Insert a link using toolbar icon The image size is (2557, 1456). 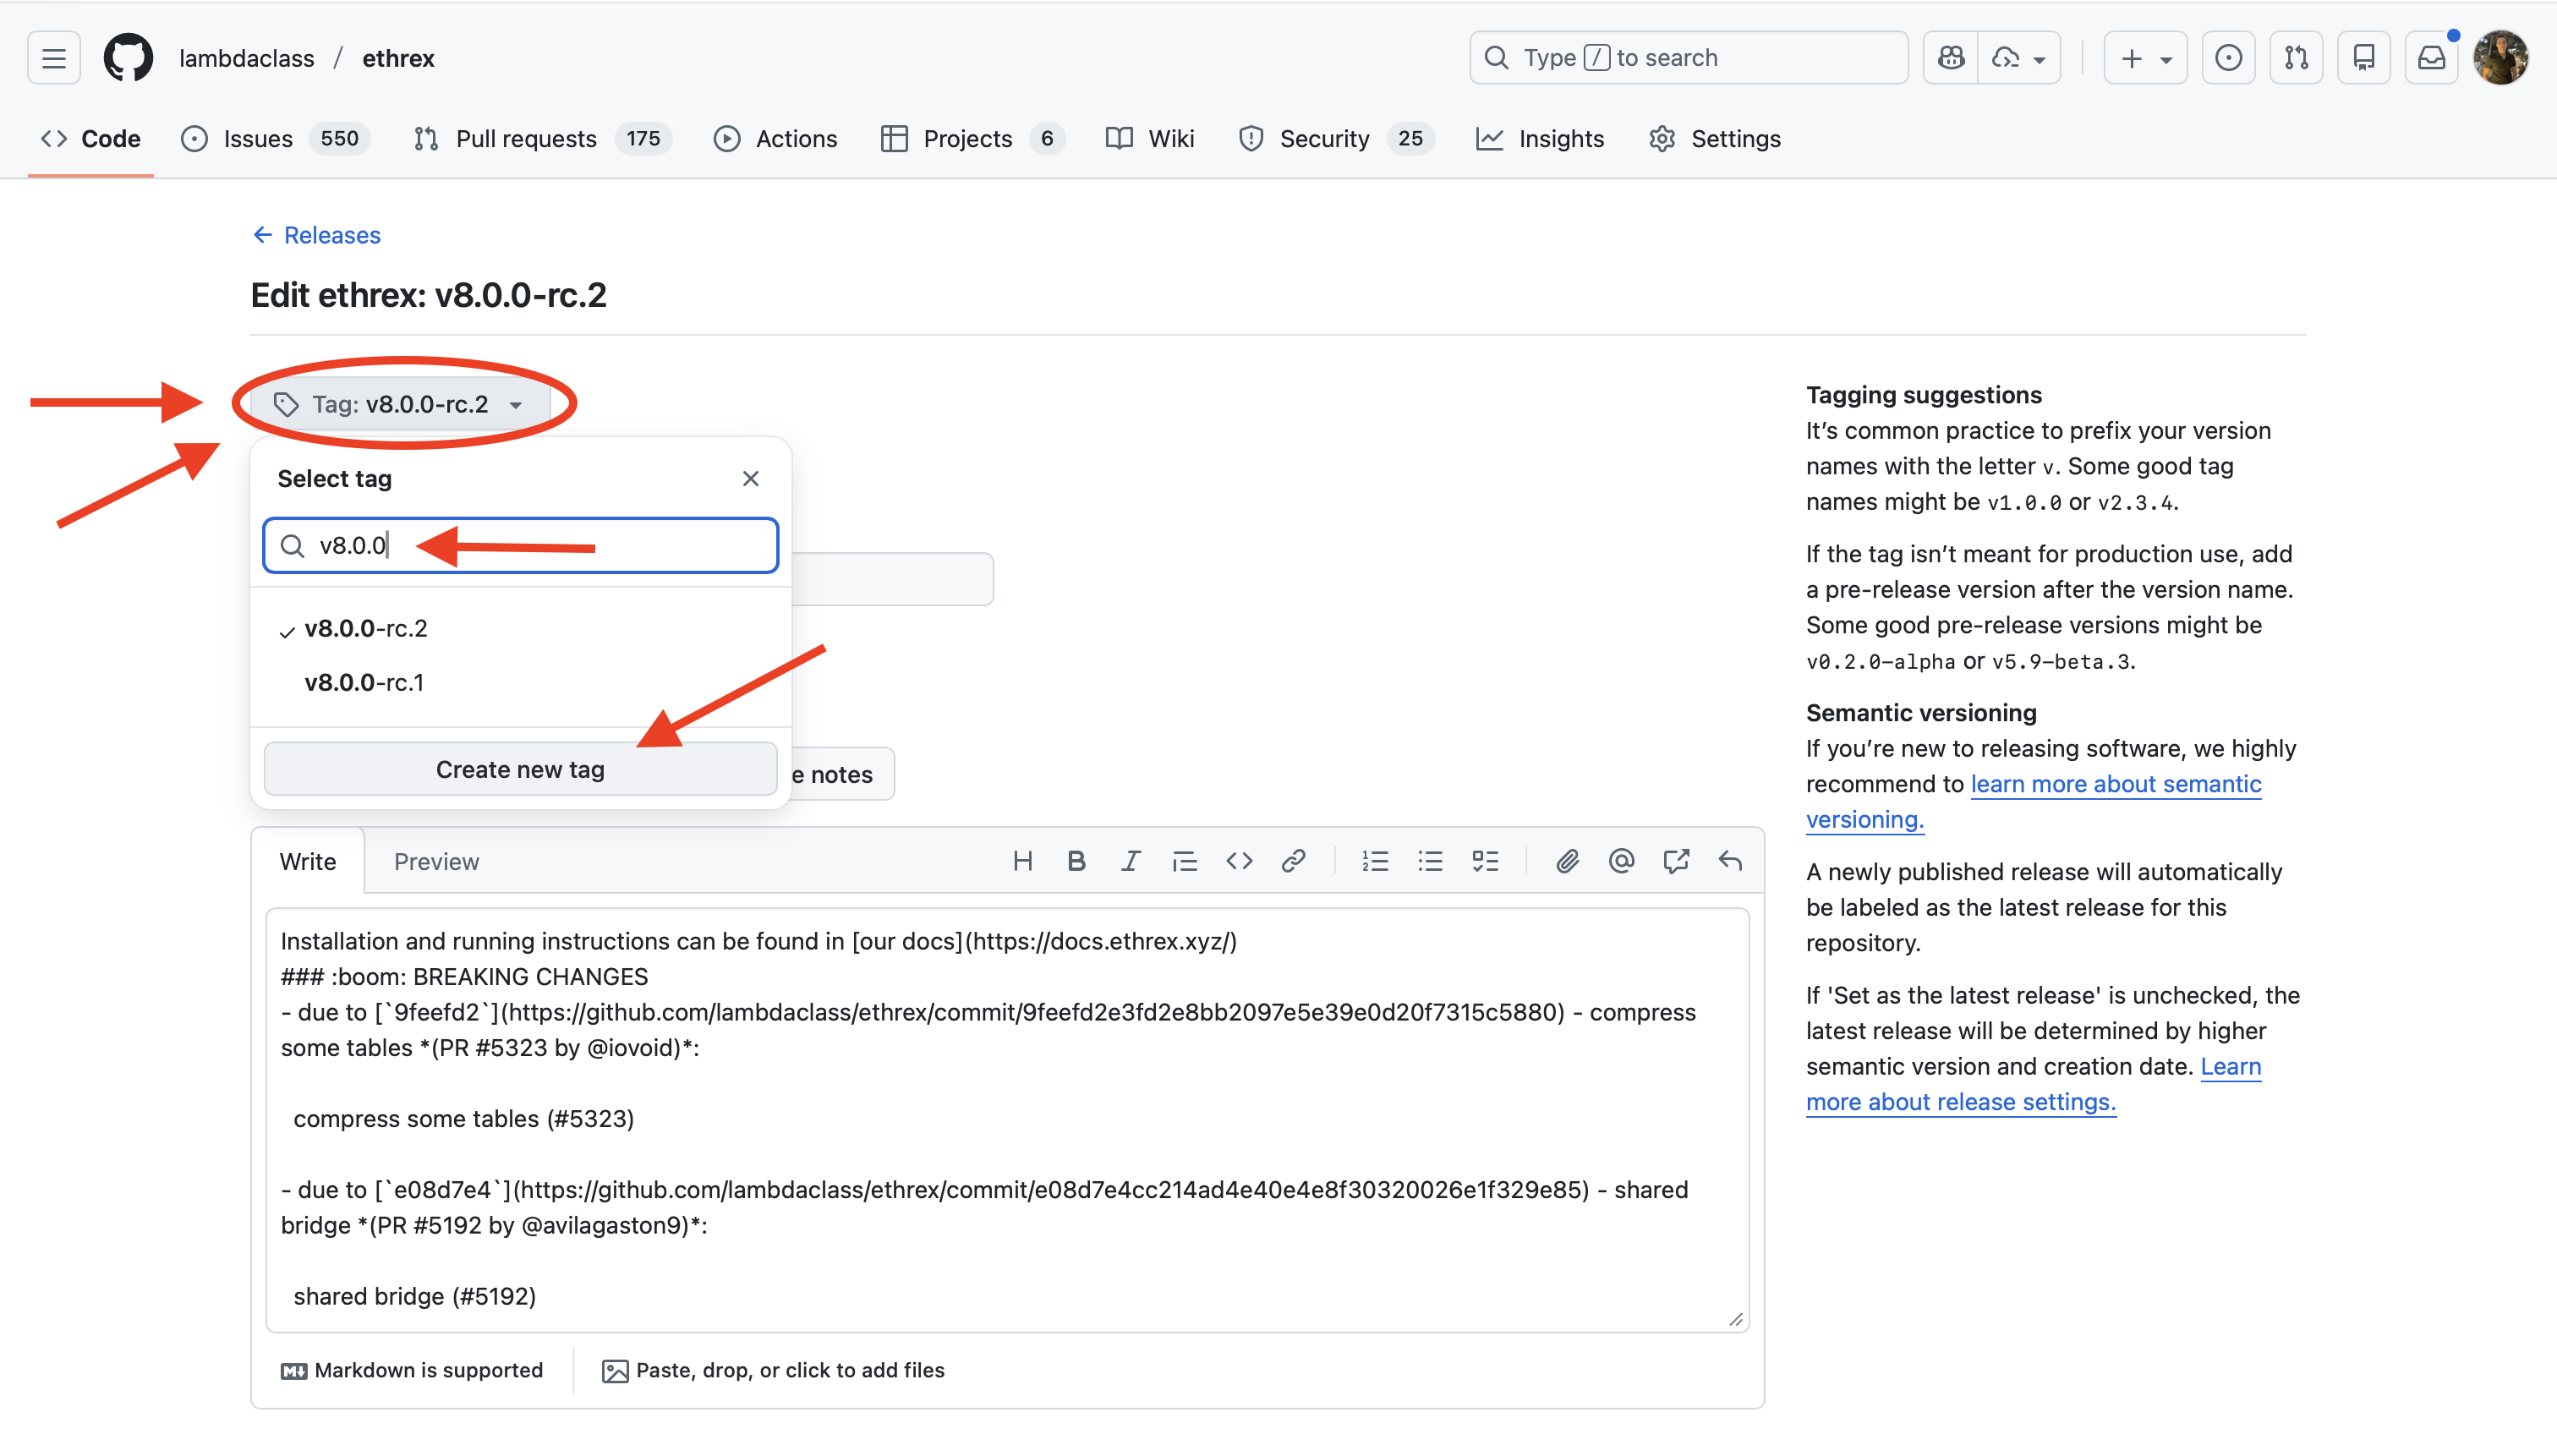tap(1293, 861)
